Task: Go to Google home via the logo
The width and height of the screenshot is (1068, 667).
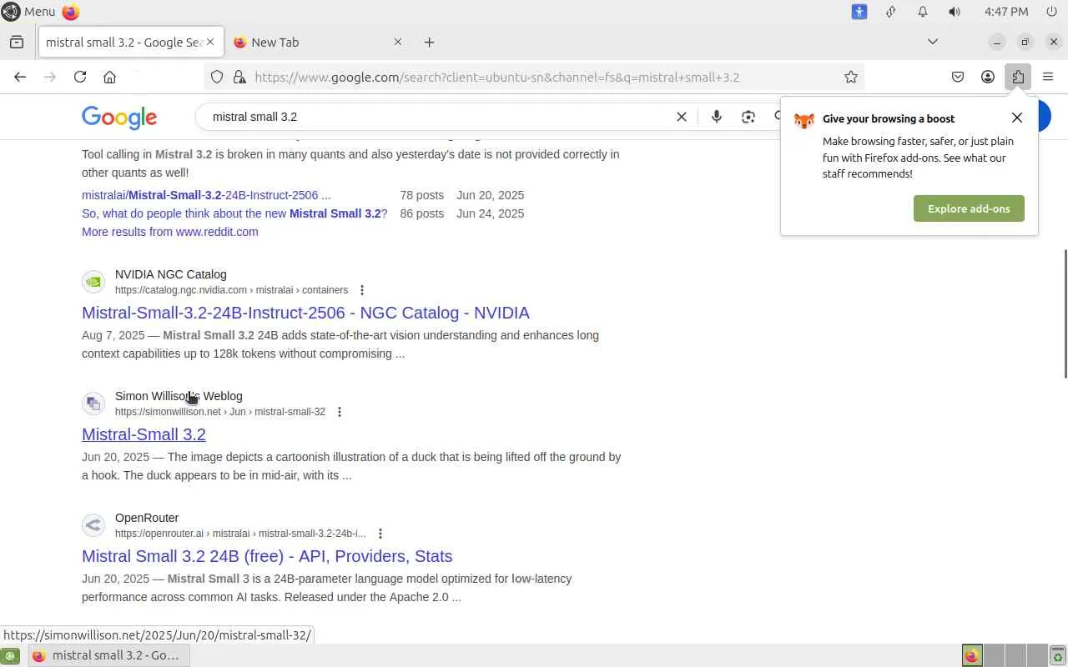Action: [119, 118]
